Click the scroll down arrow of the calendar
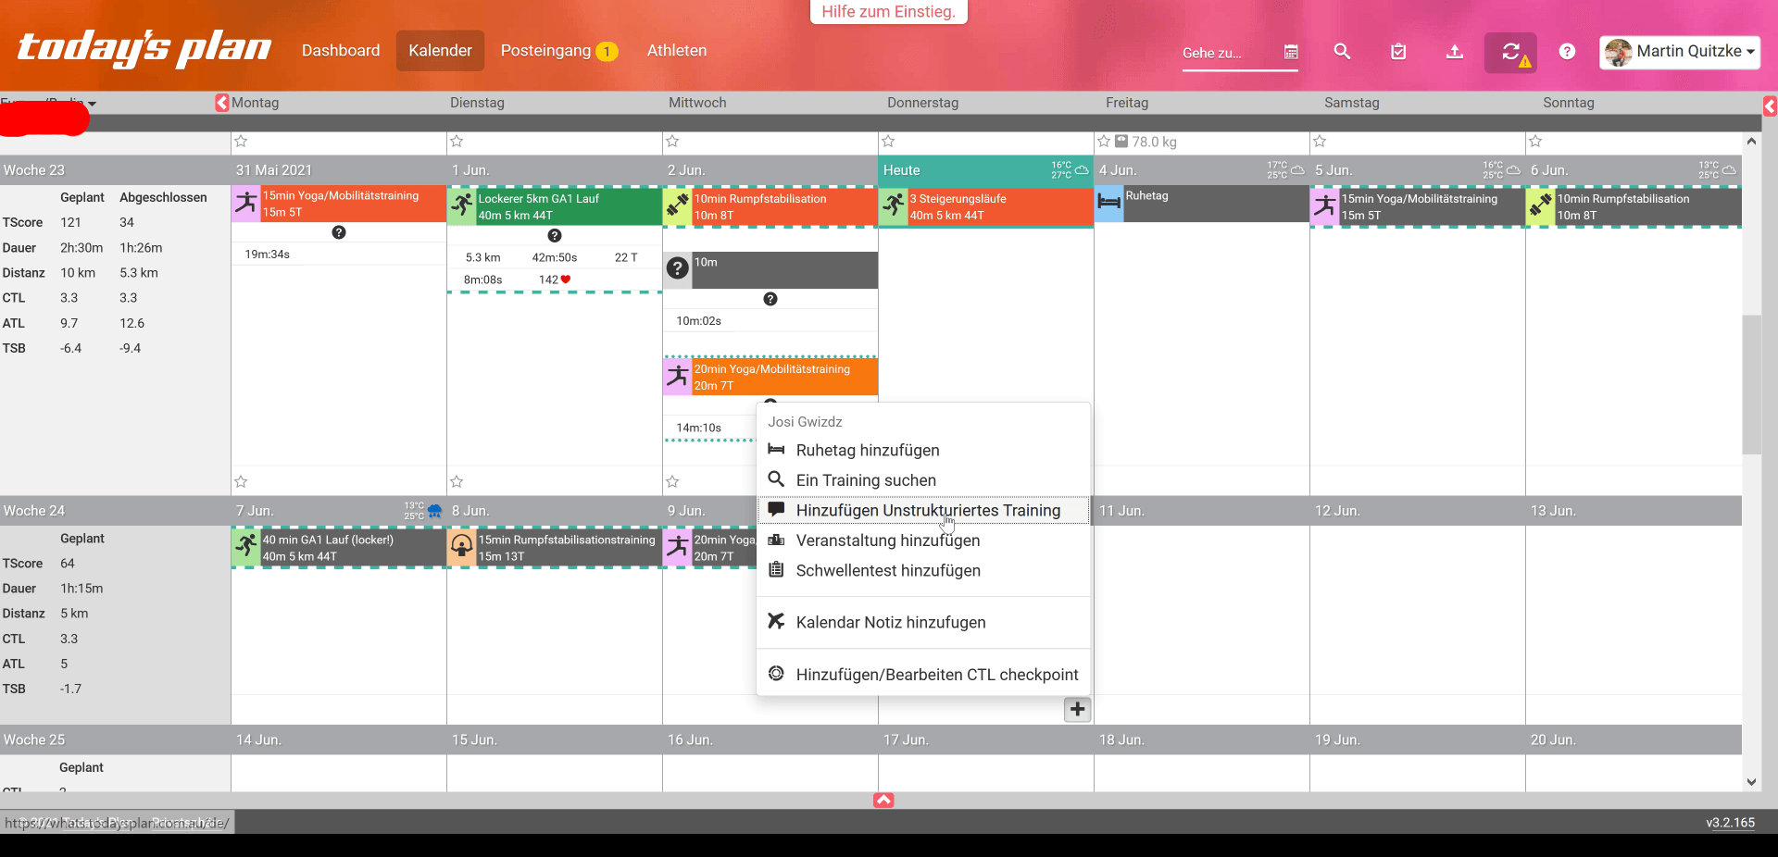The width and height of the screenshot is (1778, 857). [1751, 782]
